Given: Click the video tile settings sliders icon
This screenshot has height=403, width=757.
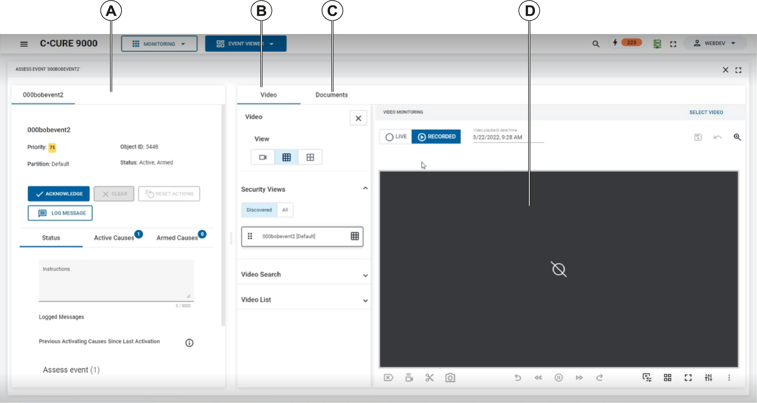Looking at the screenshot, I should pos(708,378).
